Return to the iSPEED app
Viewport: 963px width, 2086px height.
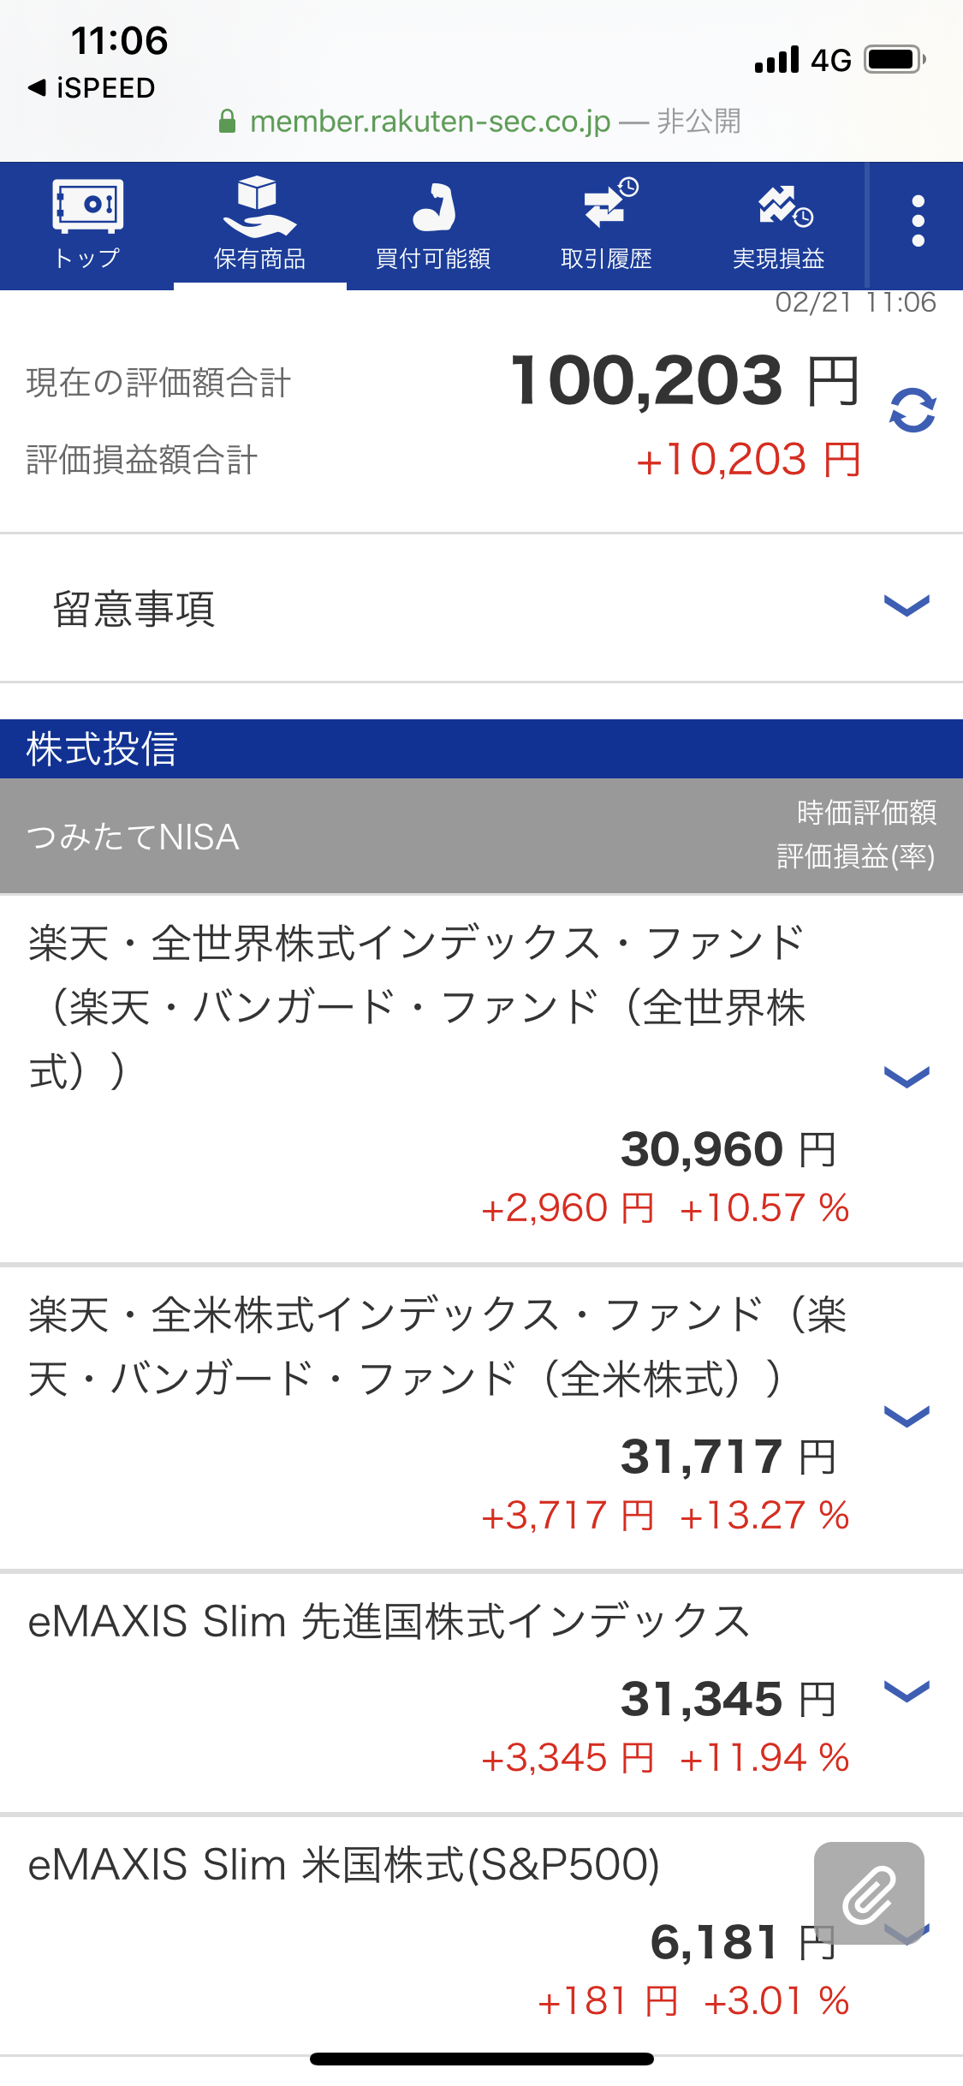[92, 87]
